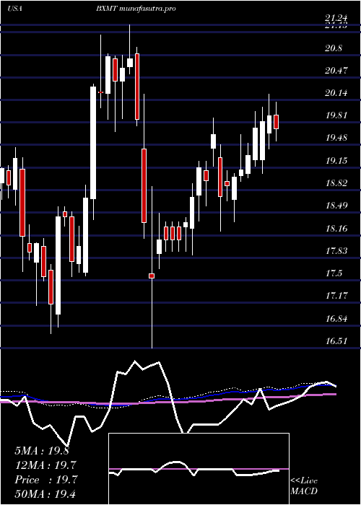Image resolution: width=361 pixels, height=505 pixels.
Task: Click the 16.51 price axis label
Action: (337, 341)
